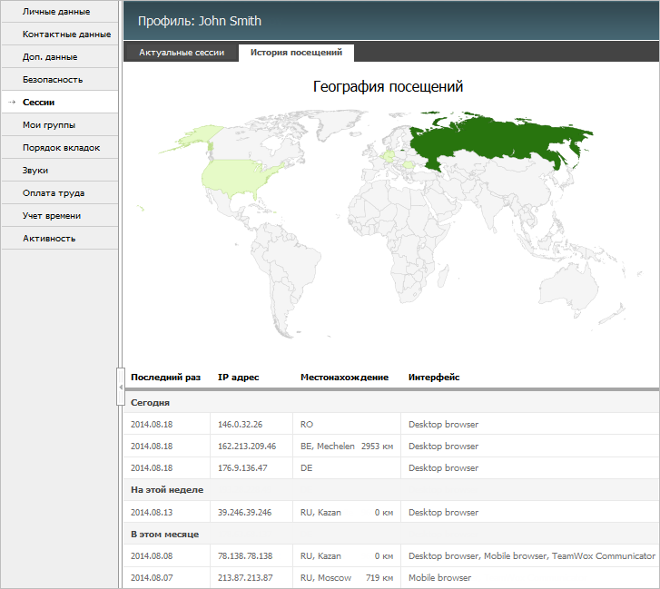Click distance value 2953 км
The width and height of the screenshot is (660, 589).
(377, 446)
